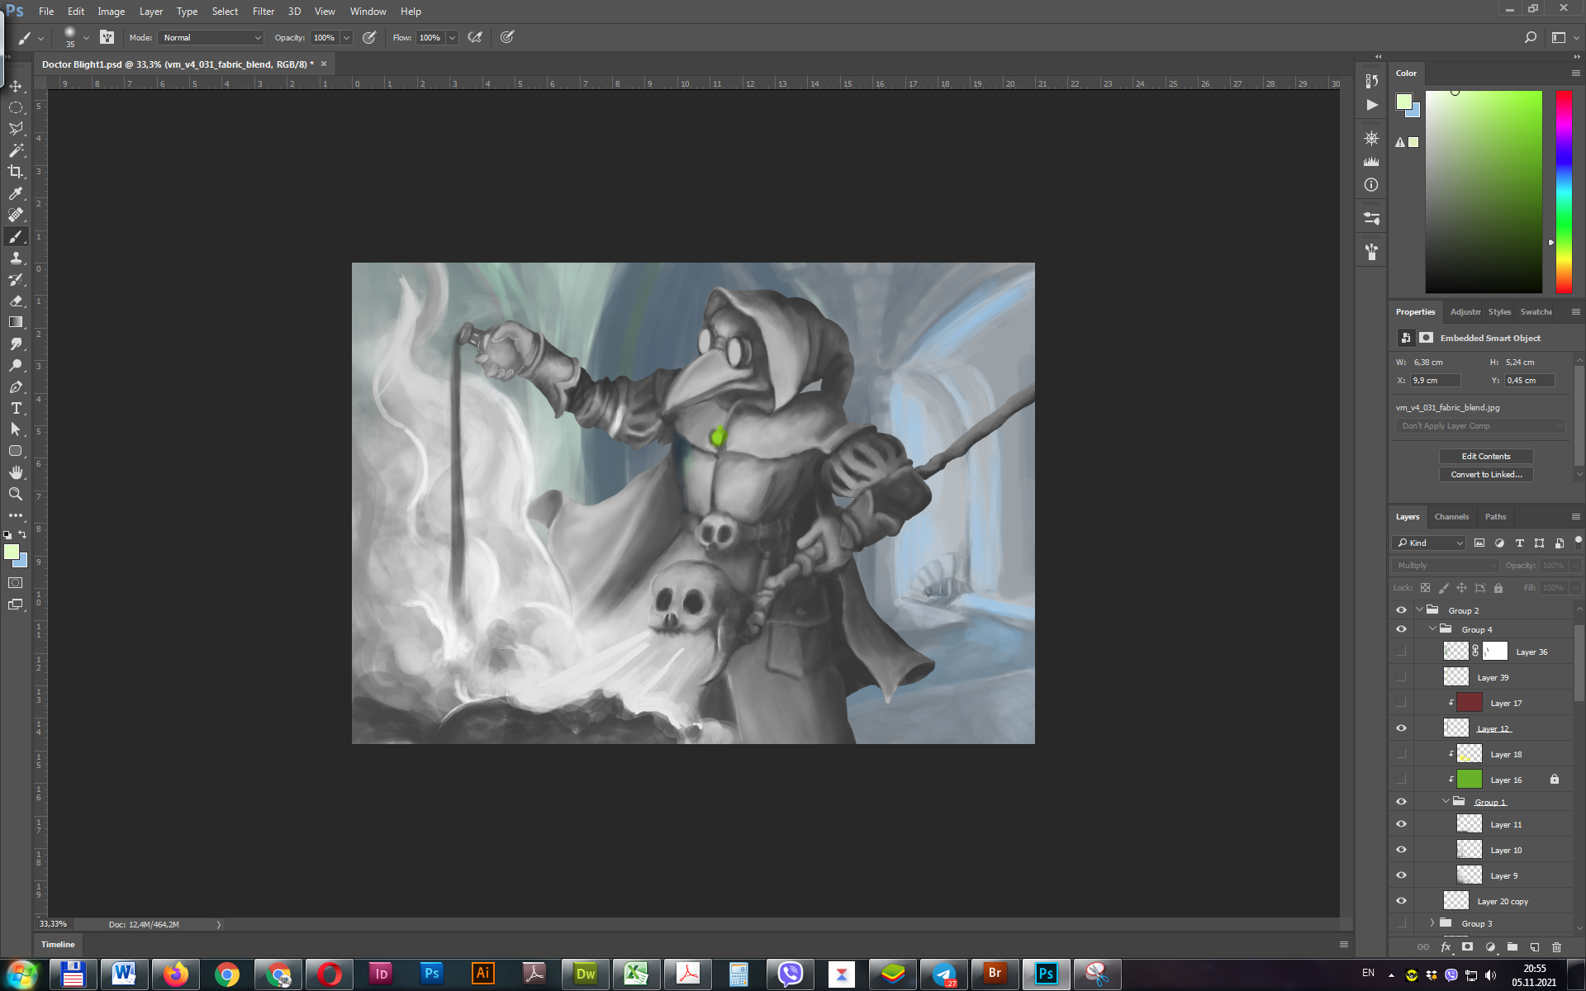
Task: Show Layer 36 visibility
Action: 1401,652
